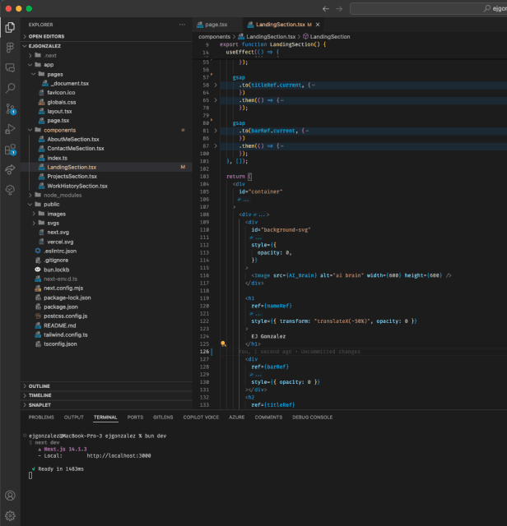Image resolution: width=507 pixels, height=526 pixels.
Task: Open the Comments panel tab
Action: pyautogui.click(x=268, y=417)
